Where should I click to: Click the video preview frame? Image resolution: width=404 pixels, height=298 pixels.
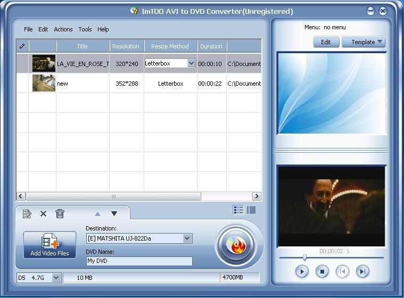click(x=332, y=206)
